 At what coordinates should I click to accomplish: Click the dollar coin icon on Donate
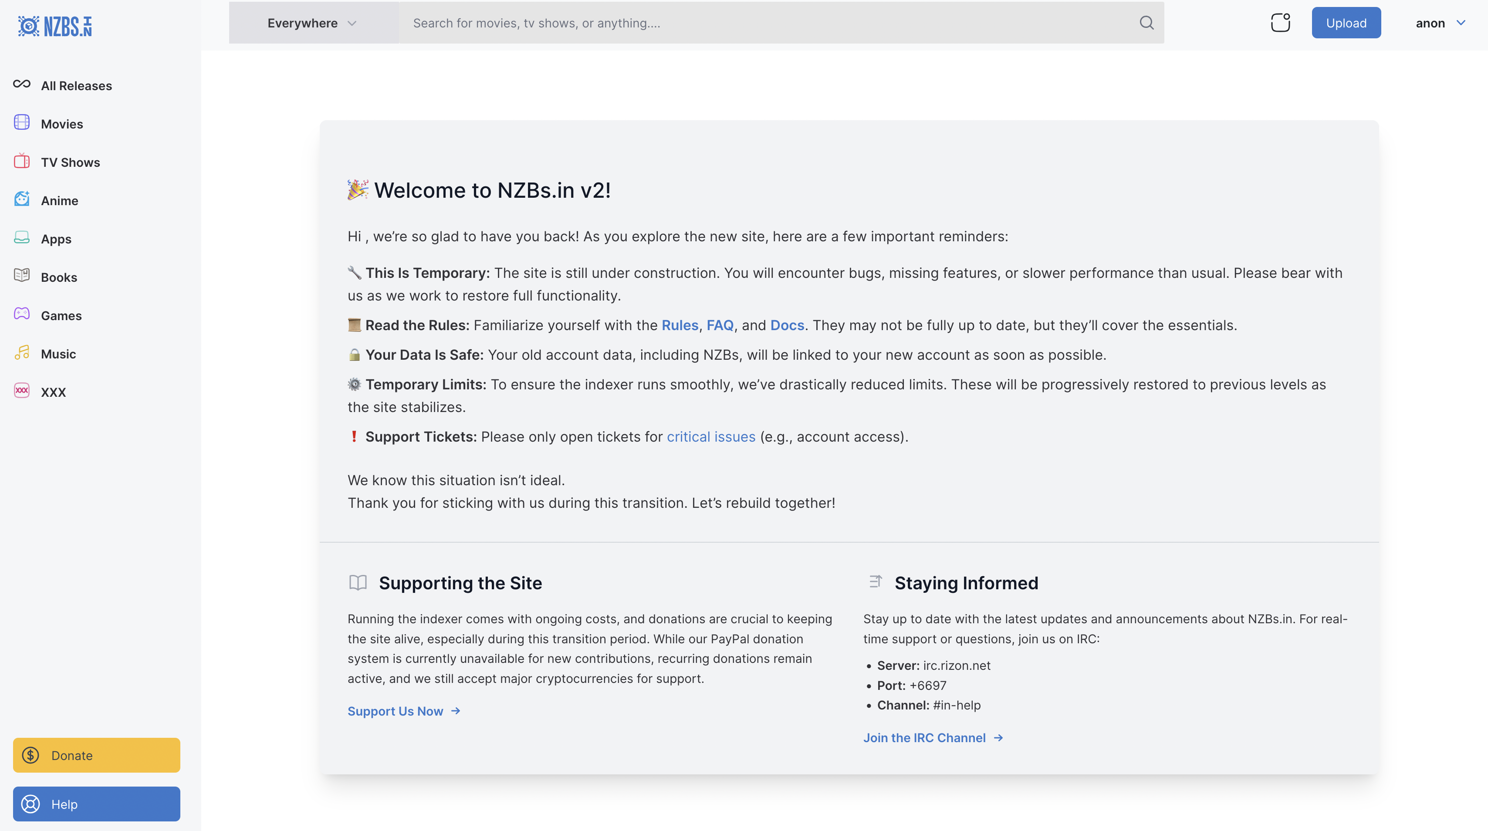click(30, 755)
